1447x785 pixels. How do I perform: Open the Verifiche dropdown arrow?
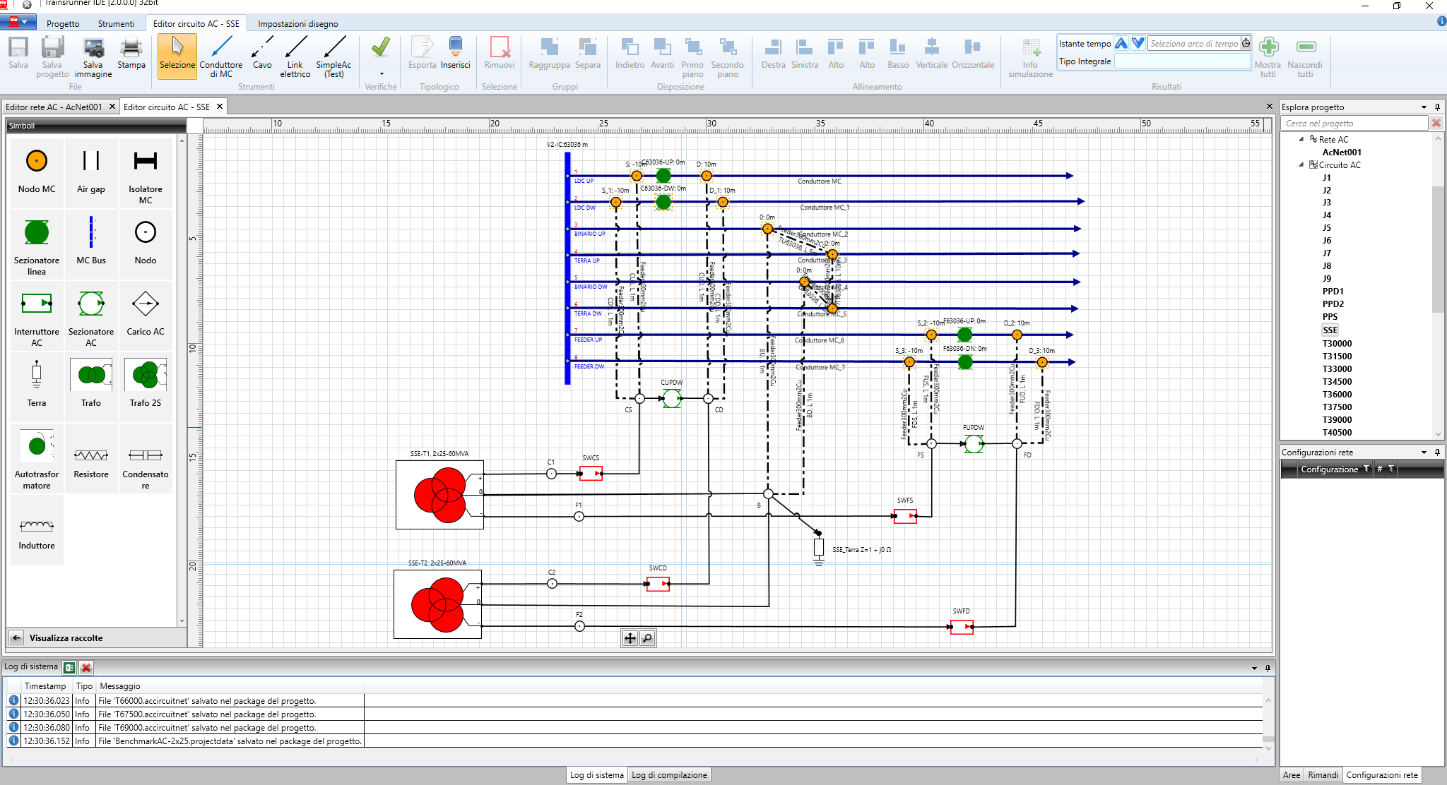pyautogui.click(x=382, y=73)
